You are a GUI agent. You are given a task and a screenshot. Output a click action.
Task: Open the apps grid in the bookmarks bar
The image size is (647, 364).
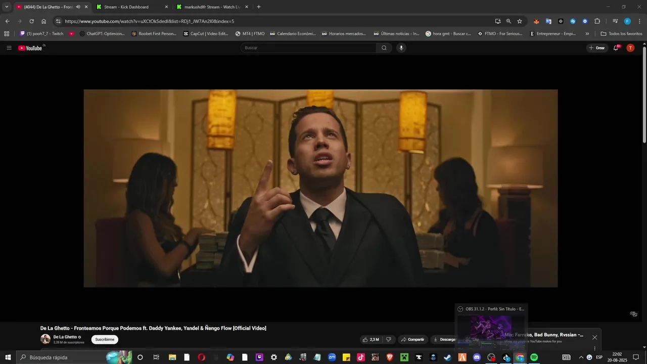pyautogui.click(x=7, y=34)
